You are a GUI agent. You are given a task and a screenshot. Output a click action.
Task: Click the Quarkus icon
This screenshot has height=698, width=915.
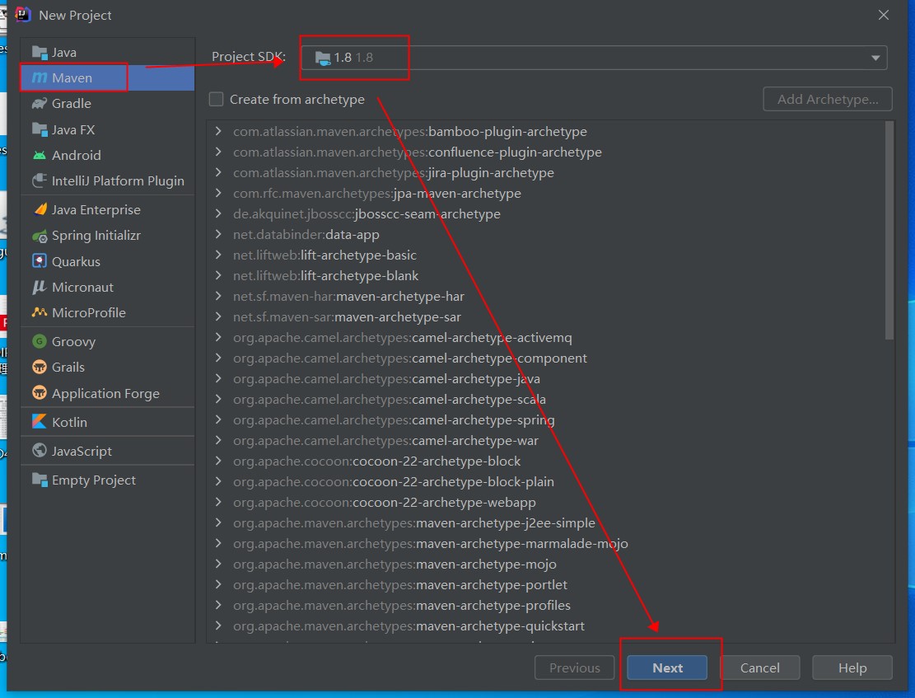click(x=40, y=261)
